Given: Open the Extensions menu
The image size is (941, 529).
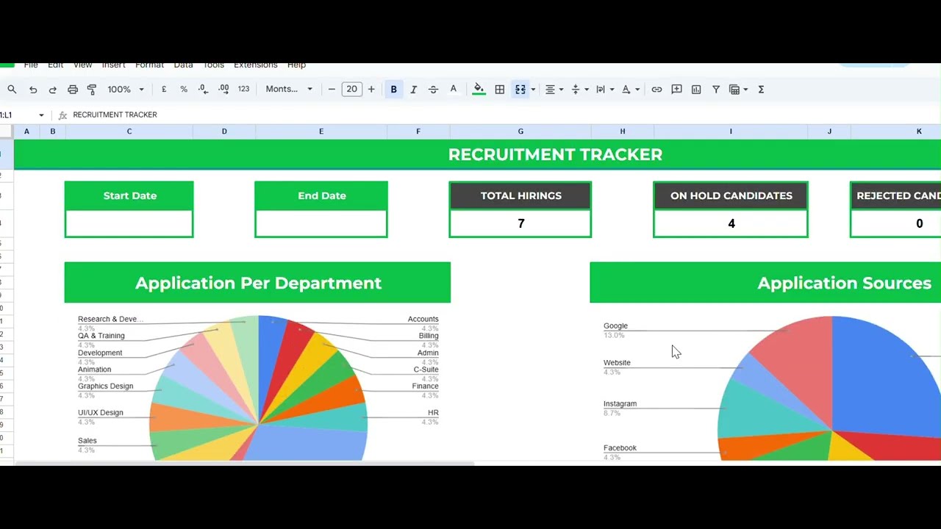Looking at the screenshot, I should (x=256, y=65).
